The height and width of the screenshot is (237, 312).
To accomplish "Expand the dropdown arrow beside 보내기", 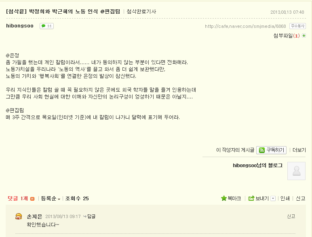I will [x=273, y=198].
